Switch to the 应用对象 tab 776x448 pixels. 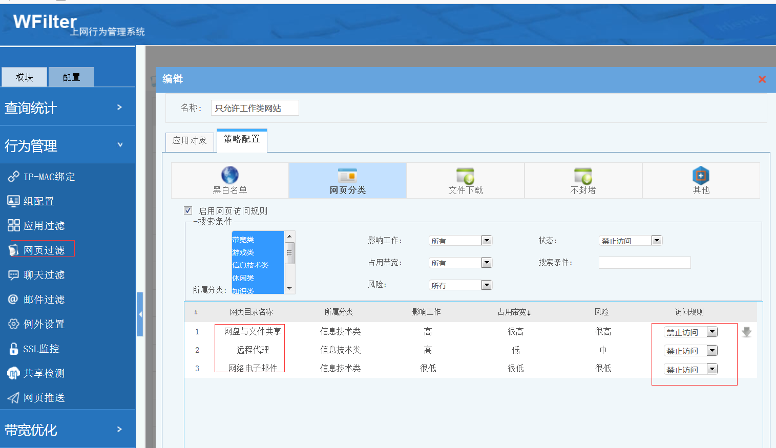coord(190,140)
